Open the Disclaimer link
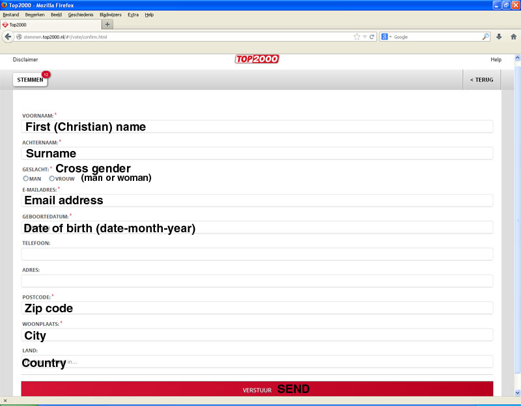Screen dimensions: 521x406 click(x=25, y=60)
